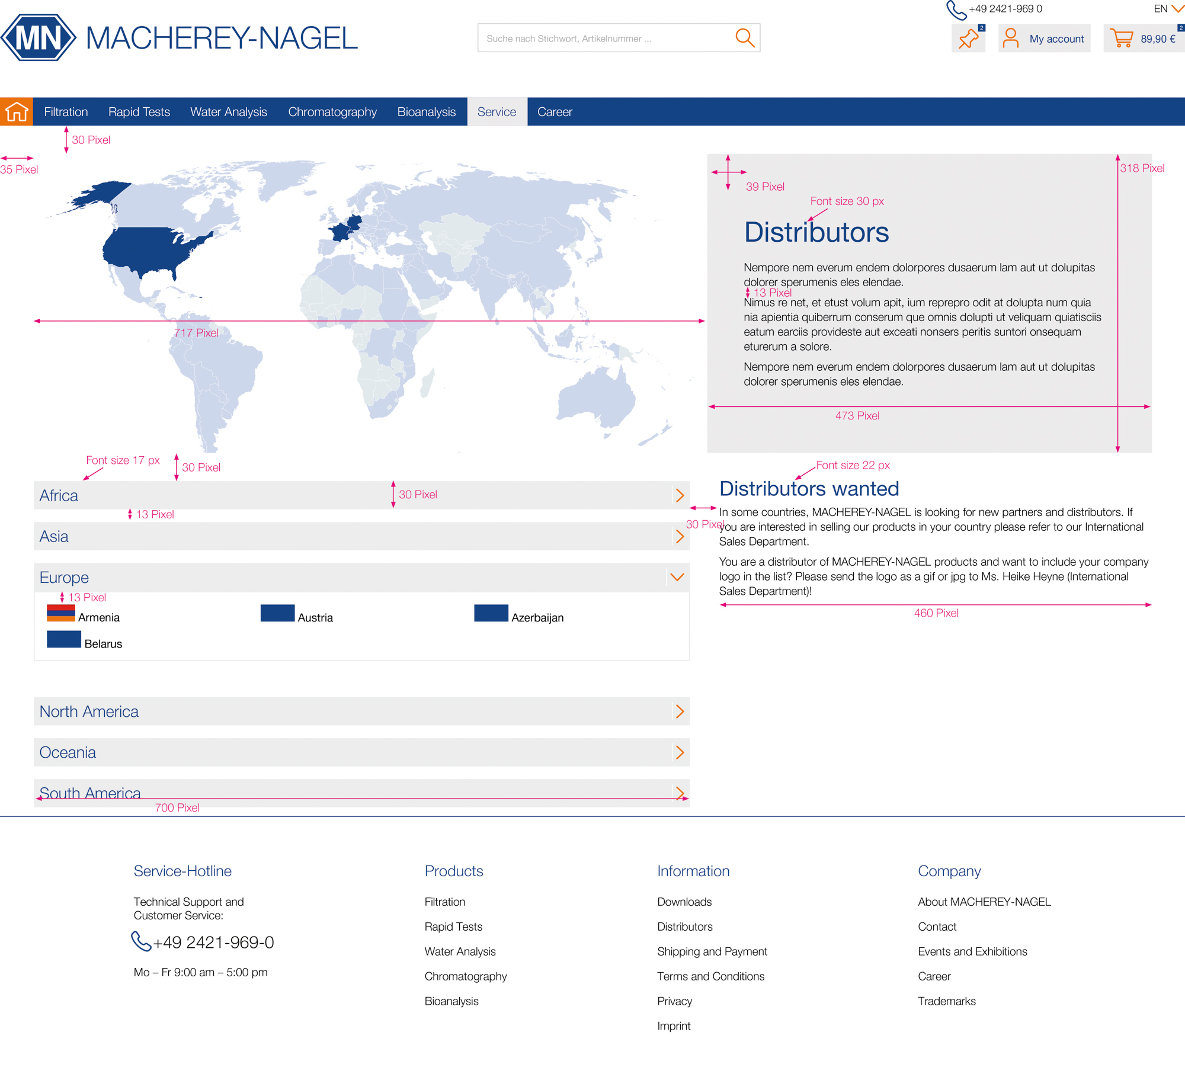Select the Service menu tab

tap(497, 112)
